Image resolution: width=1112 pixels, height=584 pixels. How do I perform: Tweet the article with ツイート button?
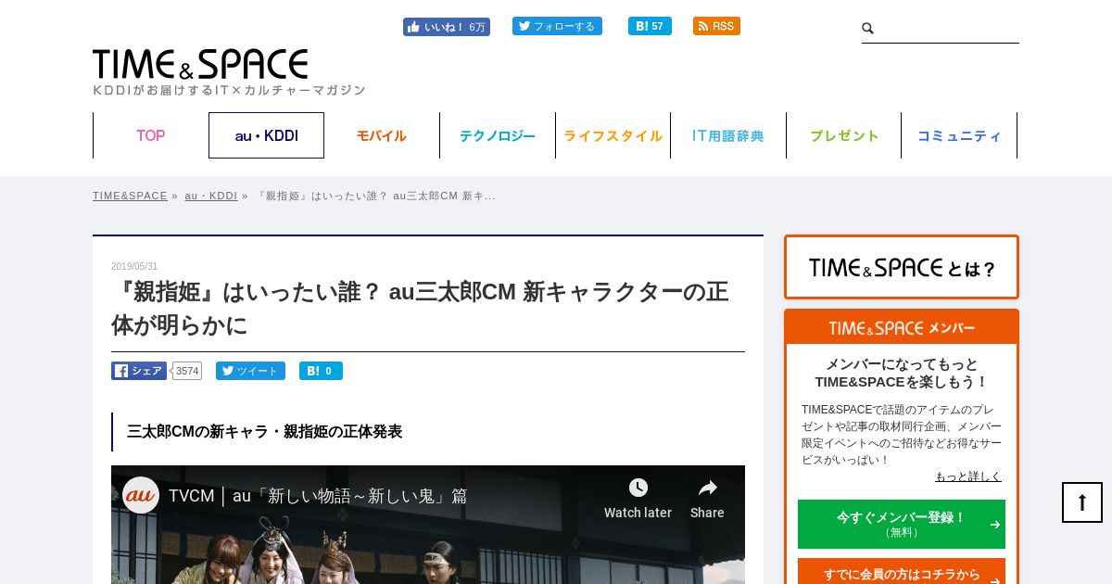click(x=250, y=371)
